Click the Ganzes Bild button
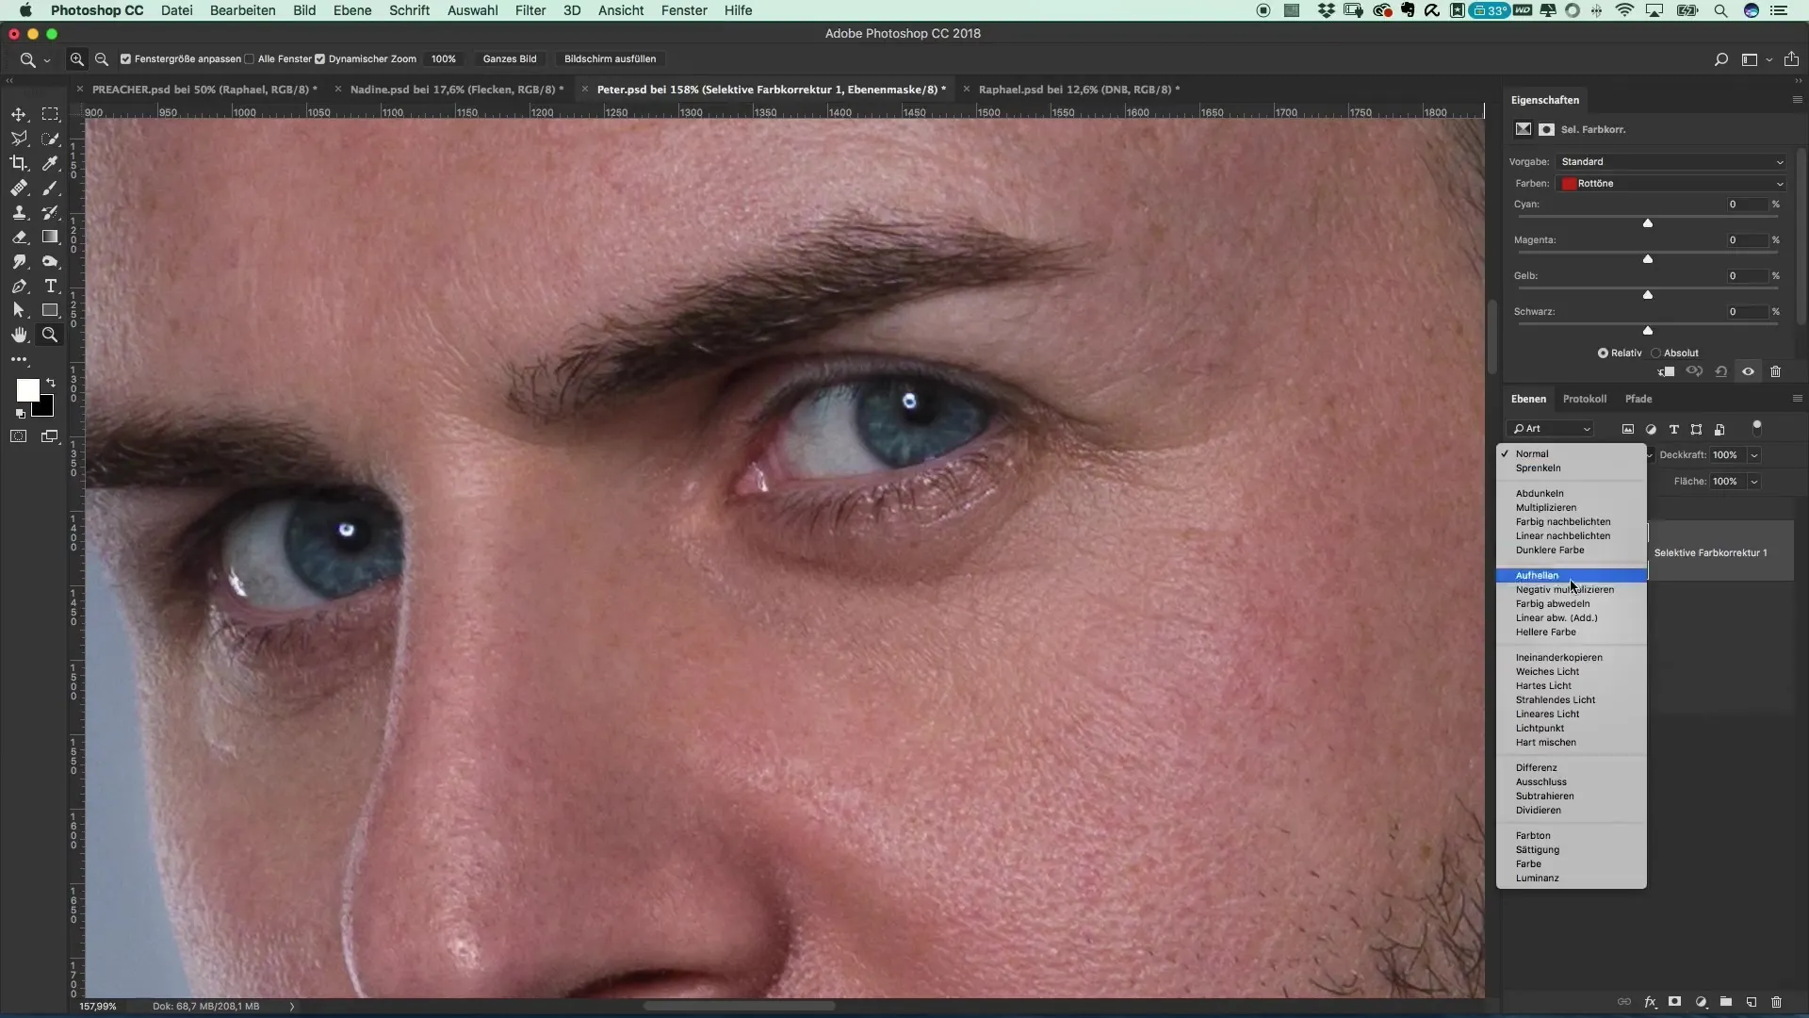 pos(510,58)
